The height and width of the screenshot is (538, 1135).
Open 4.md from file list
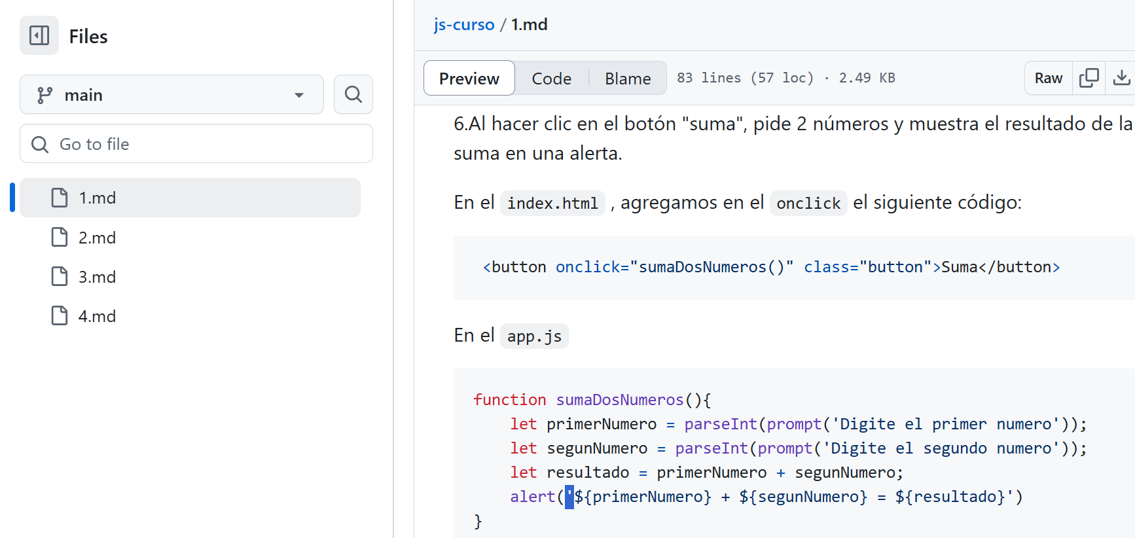[x=97, y=316]
